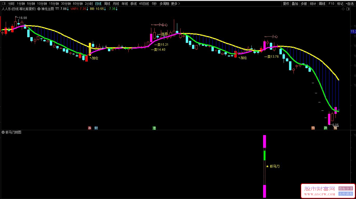Click the 复权 button
356x199 pixels.
point(286,4)
